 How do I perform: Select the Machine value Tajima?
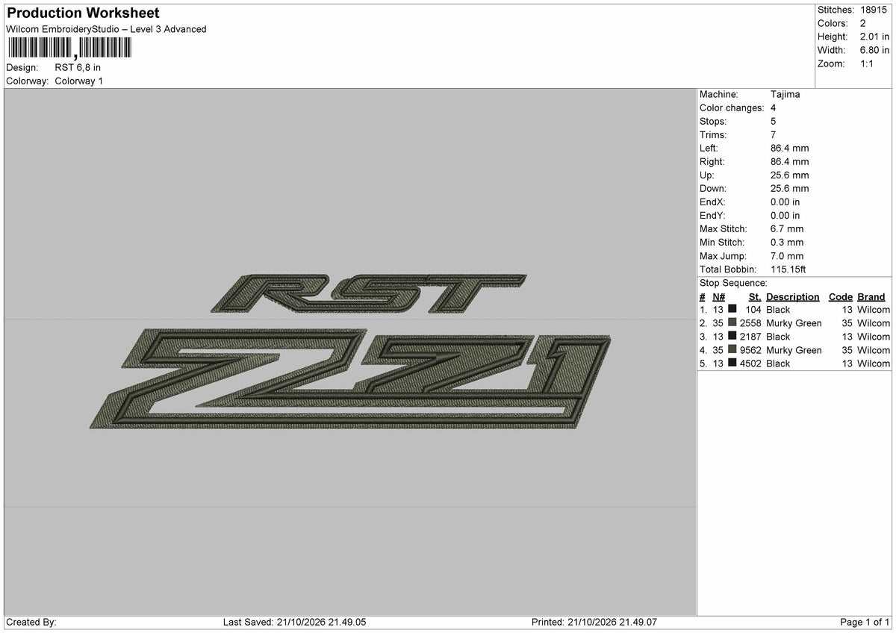point(785,94)
